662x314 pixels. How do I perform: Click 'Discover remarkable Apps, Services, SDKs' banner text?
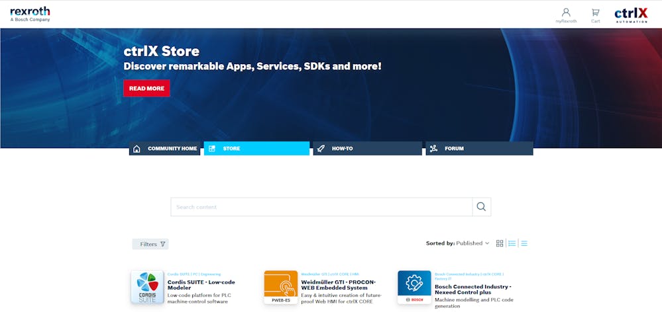click(x=252, y=67)
